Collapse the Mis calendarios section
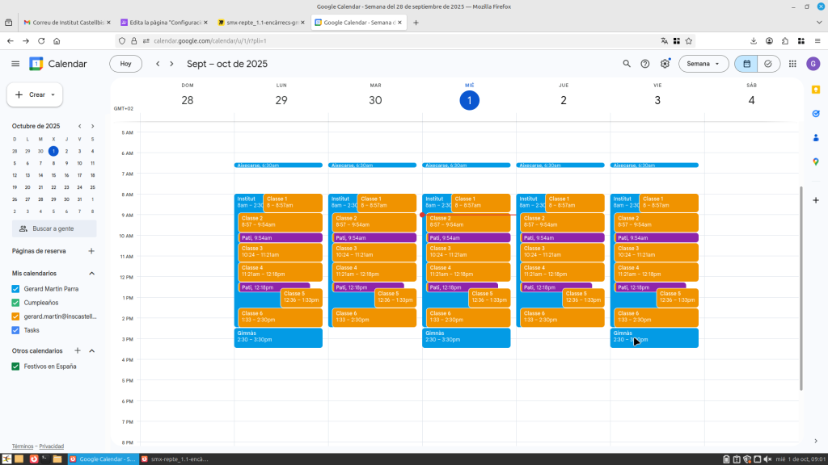This screenshot has height=465, width=828. point(91,274)
